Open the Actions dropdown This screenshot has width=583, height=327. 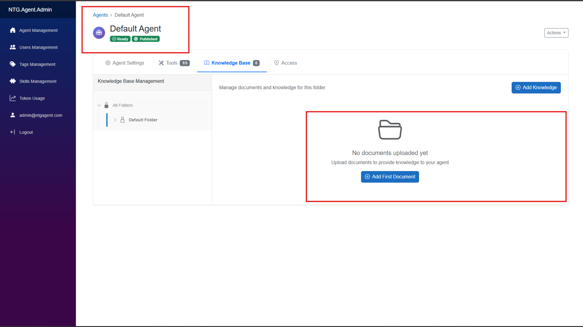(556, 33)
